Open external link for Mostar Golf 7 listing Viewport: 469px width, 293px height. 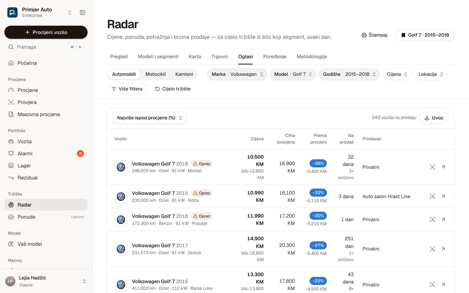point(443,167)
